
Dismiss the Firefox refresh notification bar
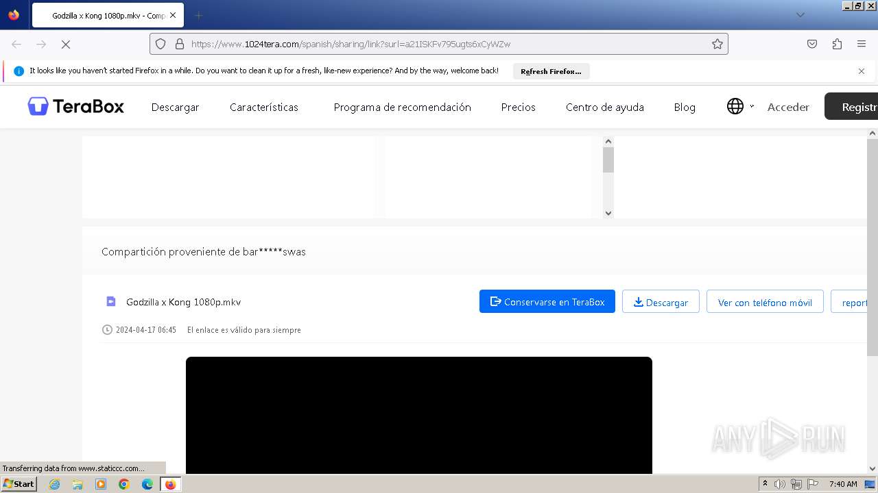(862, 71)
